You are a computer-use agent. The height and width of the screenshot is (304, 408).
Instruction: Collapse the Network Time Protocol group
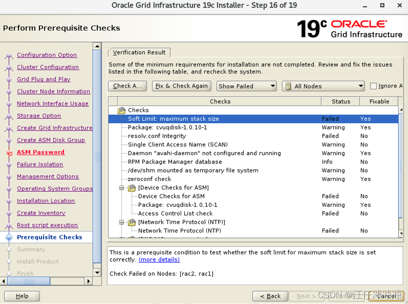click(121, 222)
